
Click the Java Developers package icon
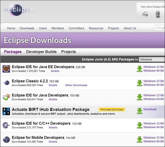(6, 97)
